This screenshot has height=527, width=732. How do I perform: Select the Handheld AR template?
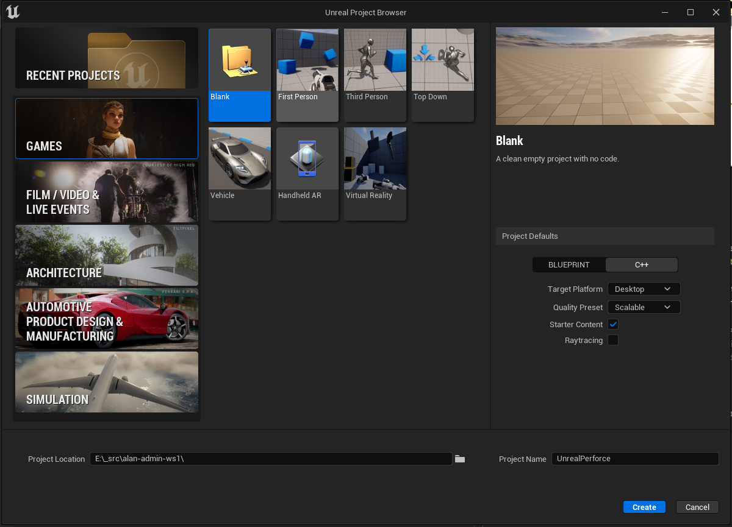point(307,174)
